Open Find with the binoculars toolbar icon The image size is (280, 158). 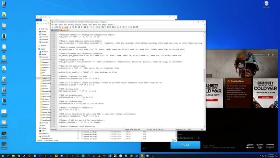[x=85, y=27]
